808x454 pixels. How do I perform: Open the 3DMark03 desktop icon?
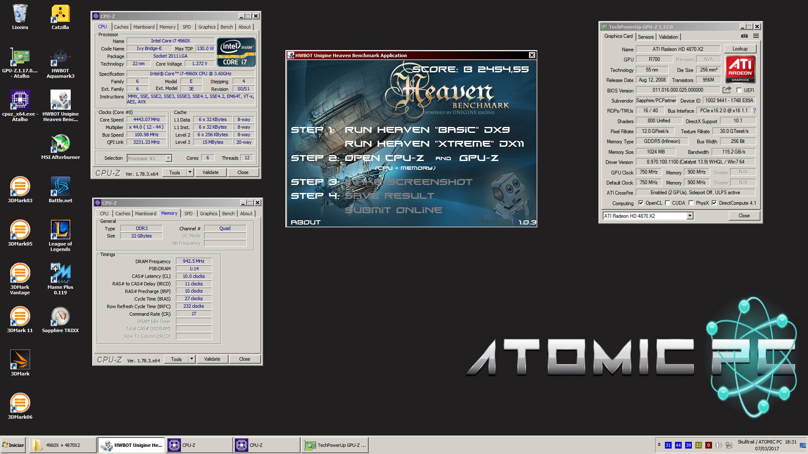coord(20,190)
